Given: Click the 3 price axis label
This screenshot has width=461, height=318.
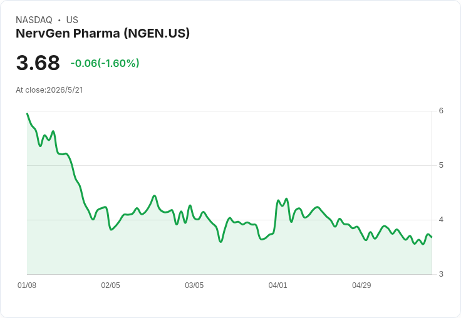Looking at the screenshot, I should click(441, 274).
